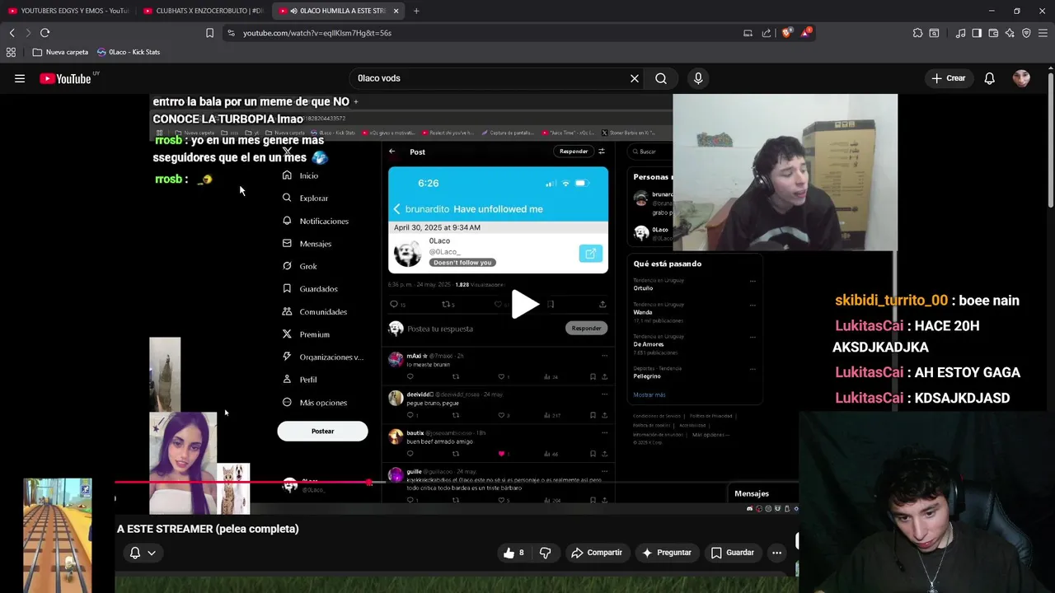Open more actions three-dot menu
The height and width of the screenshot is (593, 1055).
tap(776, 553)
